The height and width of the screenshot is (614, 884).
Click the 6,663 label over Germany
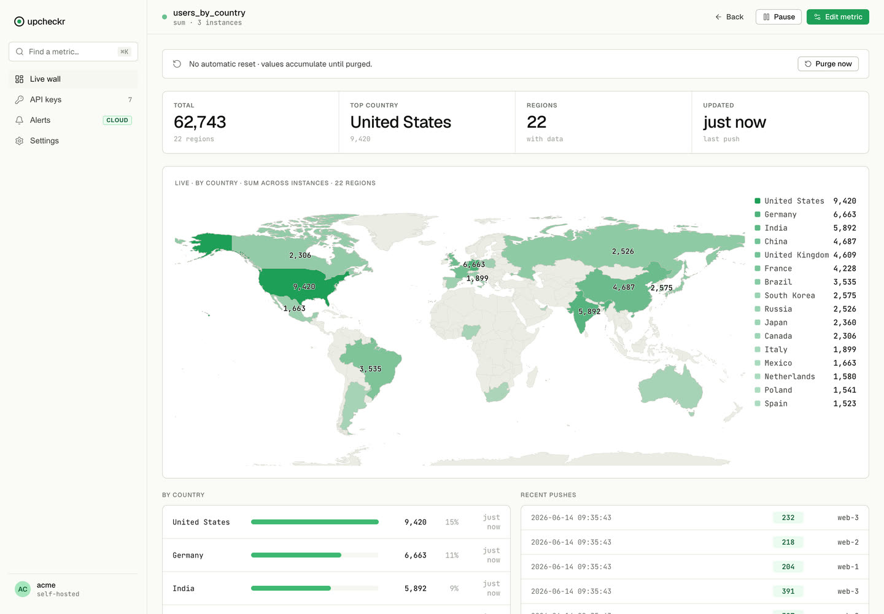pyautogui.click(x=474, y=265)
